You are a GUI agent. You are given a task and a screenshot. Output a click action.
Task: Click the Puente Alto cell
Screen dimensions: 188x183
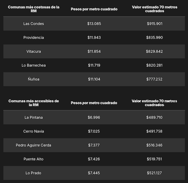tap(34, 159)
